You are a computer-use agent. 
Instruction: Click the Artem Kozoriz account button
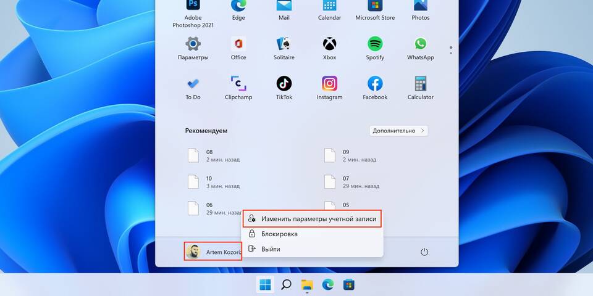[x=213, y=252]
